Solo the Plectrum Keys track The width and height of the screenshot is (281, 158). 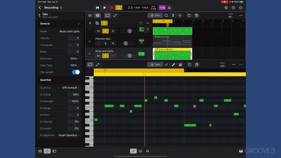[105, 43]
